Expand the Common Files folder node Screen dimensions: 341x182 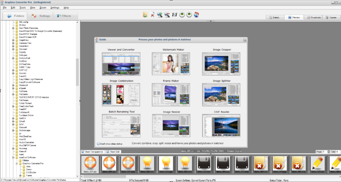coord(13,43)
